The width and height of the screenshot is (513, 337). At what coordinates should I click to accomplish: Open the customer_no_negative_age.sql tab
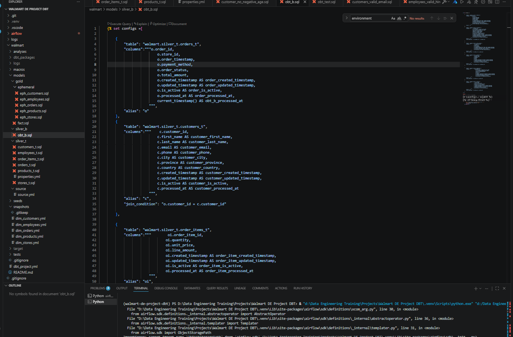tap(244, 2)
